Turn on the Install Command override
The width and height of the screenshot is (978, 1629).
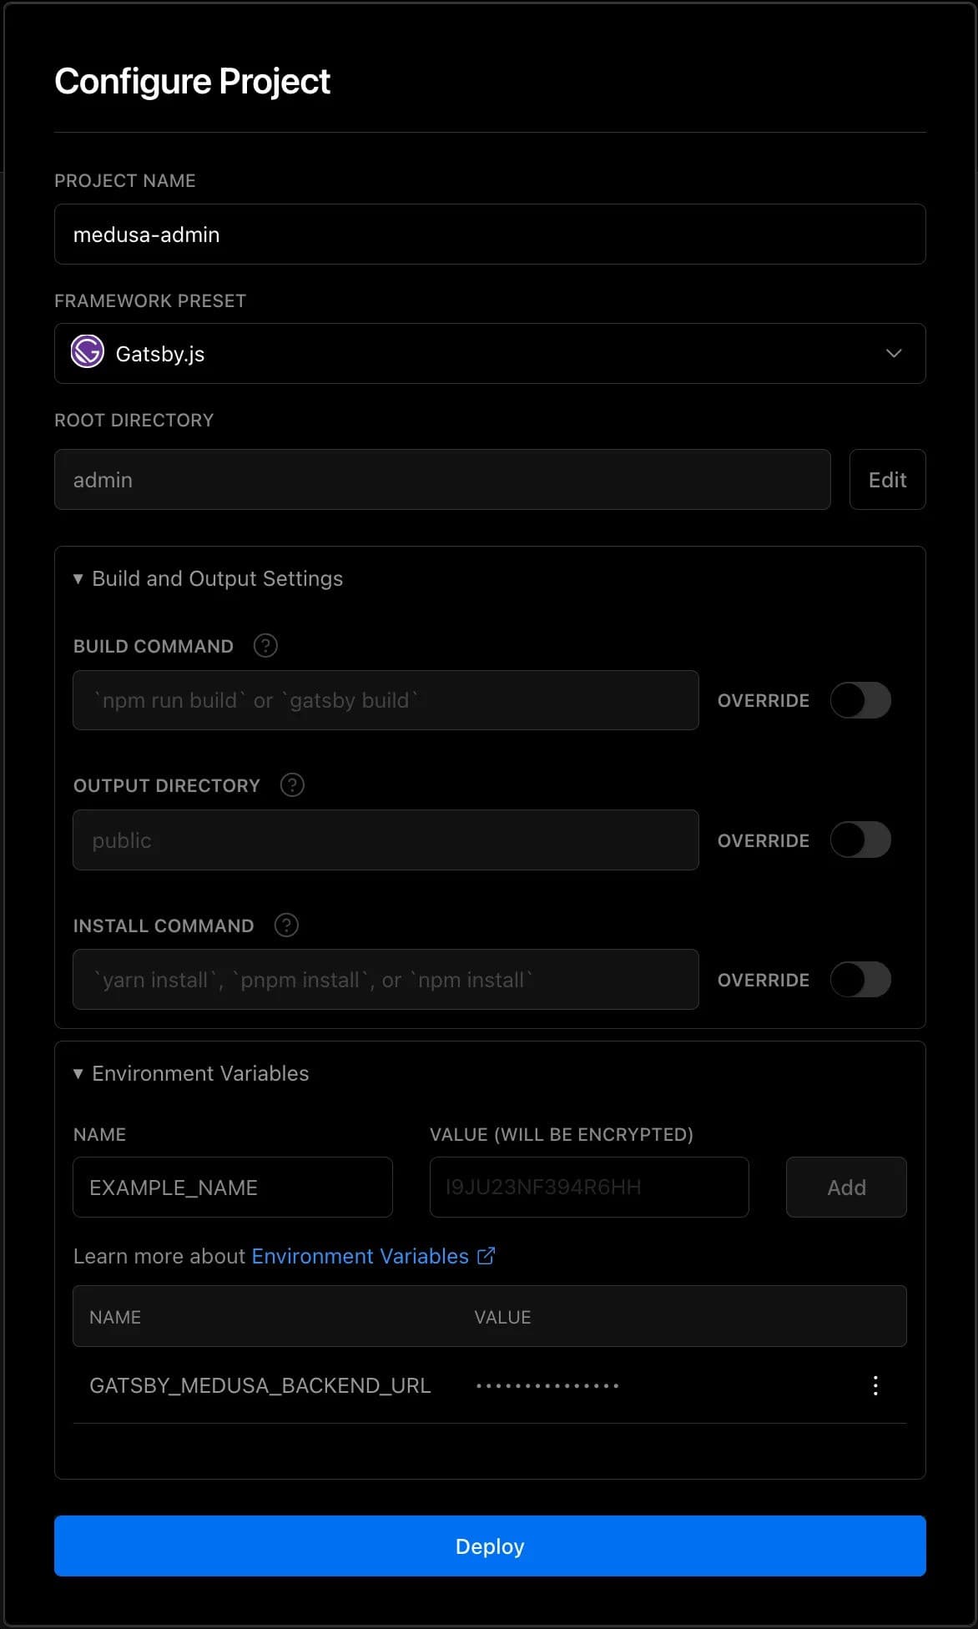[x=860, y=979]
